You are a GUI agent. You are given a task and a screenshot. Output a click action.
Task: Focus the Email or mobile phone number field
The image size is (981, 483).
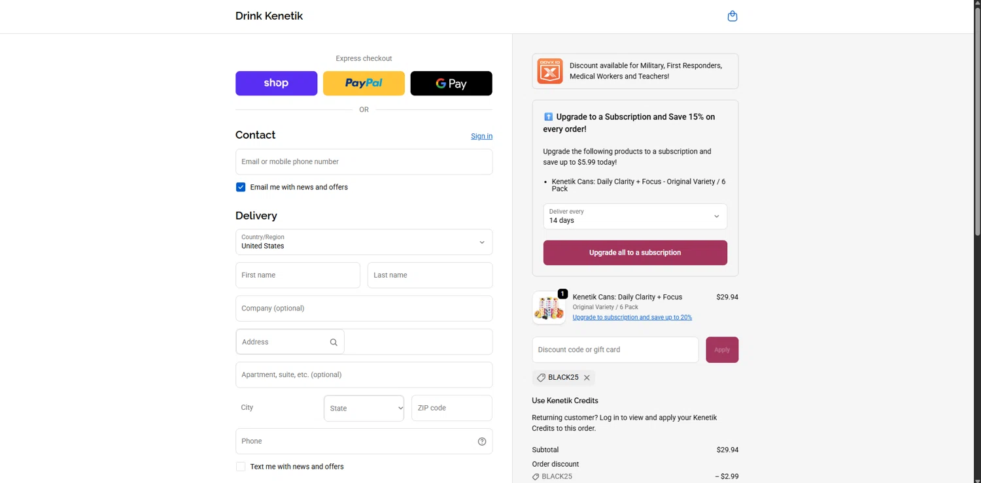364,162
